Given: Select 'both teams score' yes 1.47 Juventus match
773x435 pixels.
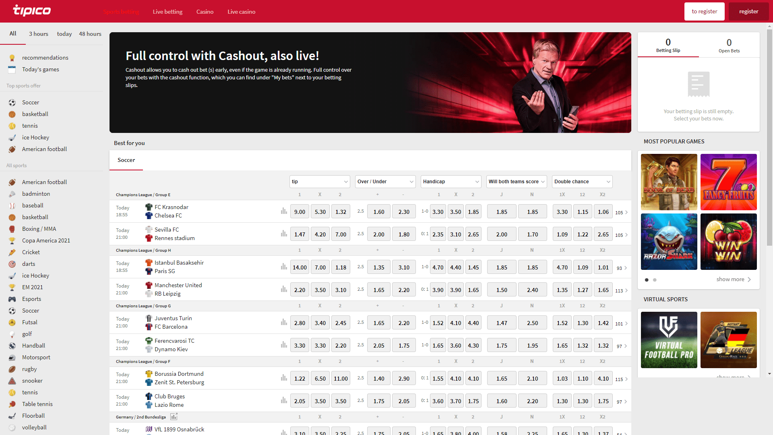Looking at the screenshot, I should click(502, 323).
